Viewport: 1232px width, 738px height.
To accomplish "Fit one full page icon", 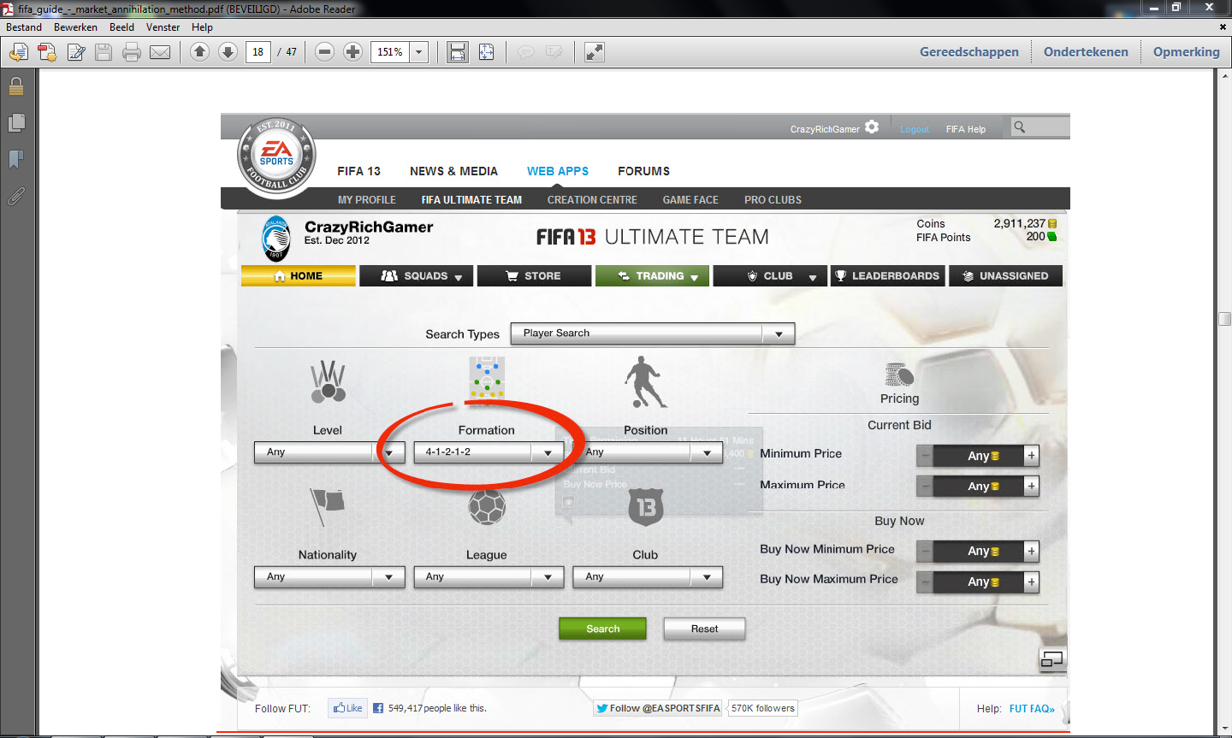I will point(486,52).
